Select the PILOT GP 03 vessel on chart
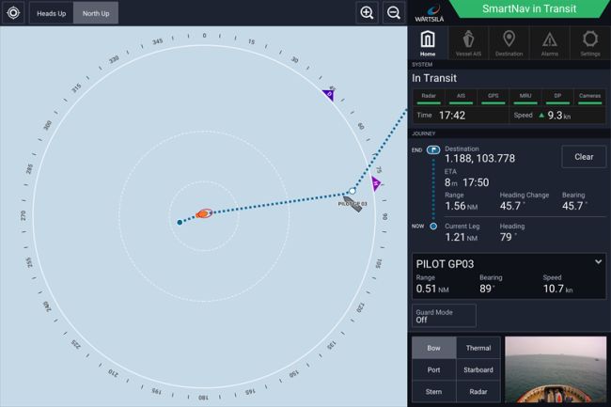Screen dimensions: 611x407 coord(353,204)
